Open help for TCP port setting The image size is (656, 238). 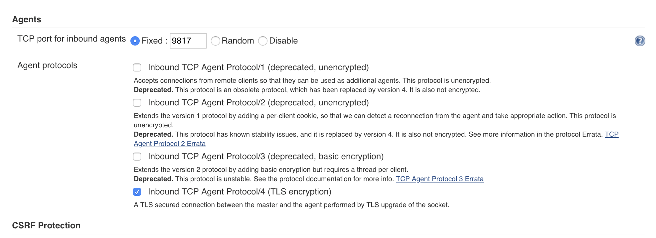click(x=640, y=41)
